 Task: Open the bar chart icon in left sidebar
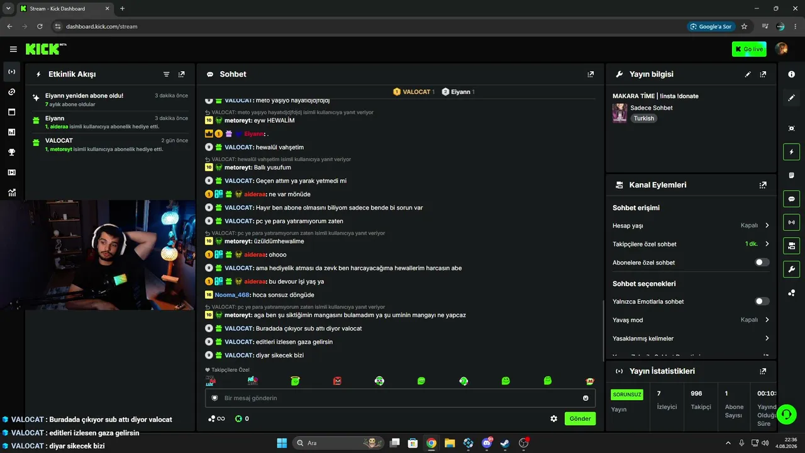[11, 132]
